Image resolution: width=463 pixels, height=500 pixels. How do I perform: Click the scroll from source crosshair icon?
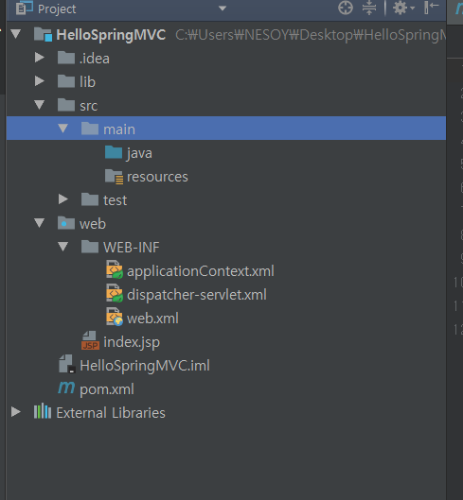[346, 8]
